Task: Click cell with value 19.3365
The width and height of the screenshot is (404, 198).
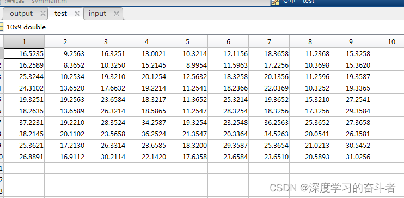Action: [x=351, y=88]
